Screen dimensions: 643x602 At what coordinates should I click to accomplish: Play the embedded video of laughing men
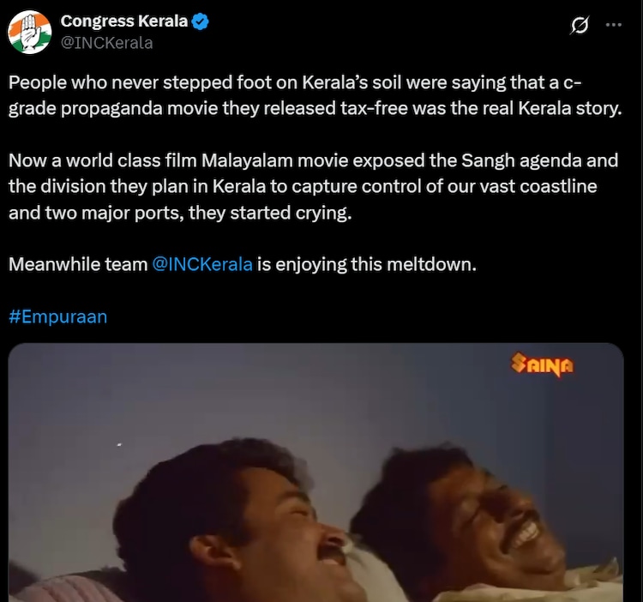coord(315,473)
